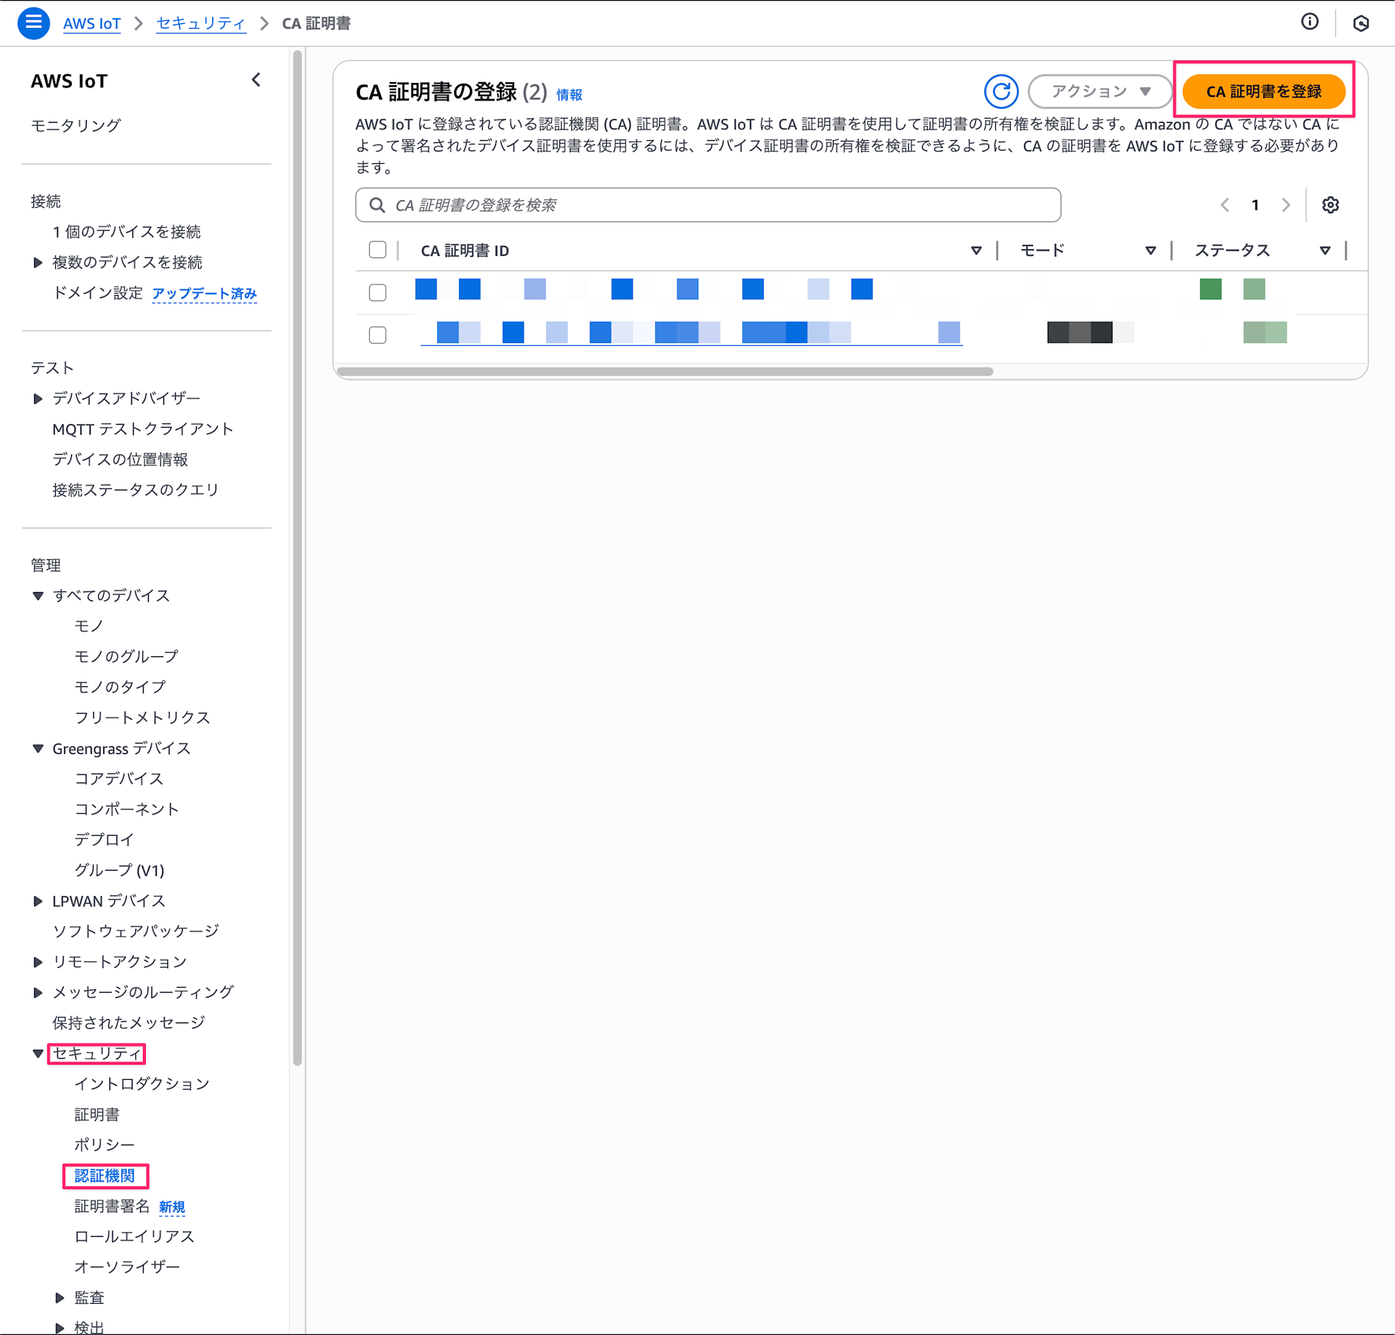Collapse Greengrass デバイス tree
This screenshot has height=1335, width=1395.
(38, 748)
